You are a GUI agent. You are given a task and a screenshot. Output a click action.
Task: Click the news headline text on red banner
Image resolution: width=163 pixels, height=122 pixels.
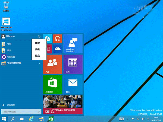63,111
